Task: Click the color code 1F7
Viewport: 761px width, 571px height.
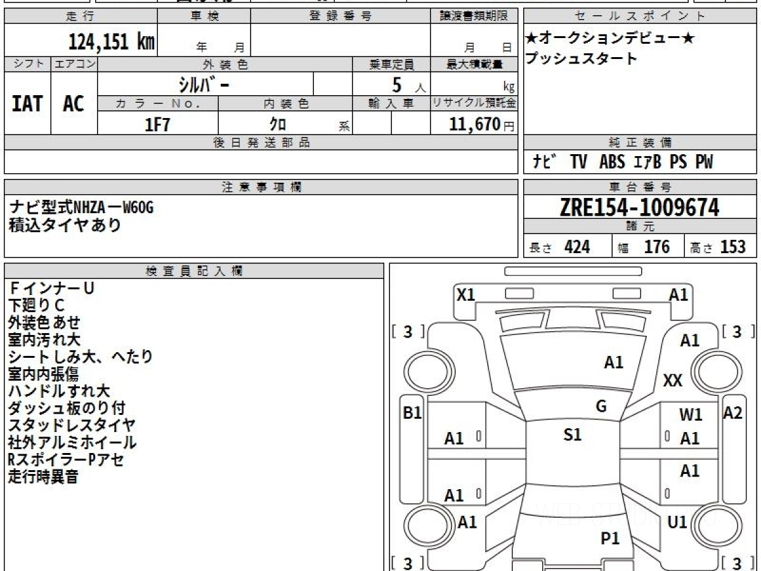Action: coord(158,124)
